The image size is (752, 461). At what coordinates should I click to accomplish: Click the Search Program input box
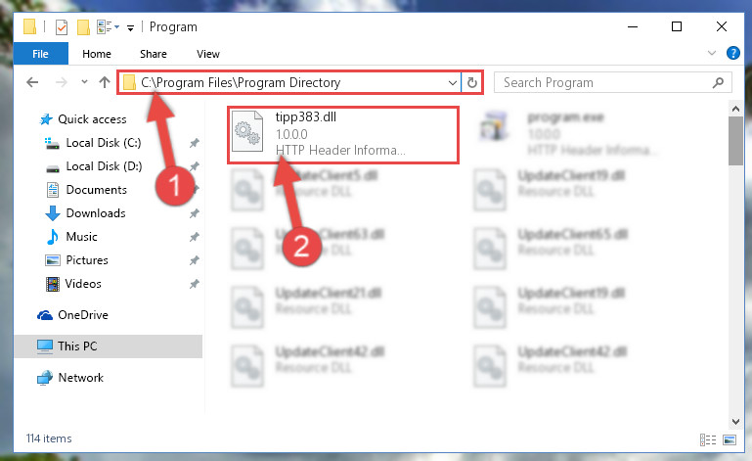(604, 82)
